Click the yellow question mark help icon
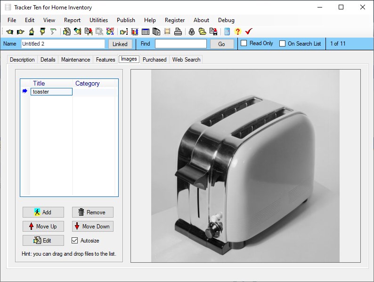Image resolution: width=374 pixels, height=282 pixels. [237, 31]
